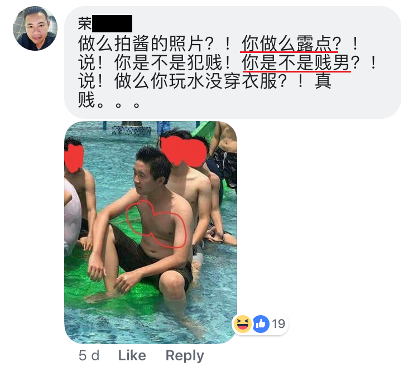Click the red scribble on the left person's face
Viewport: 418px width, 367px height.
[74, 158]
